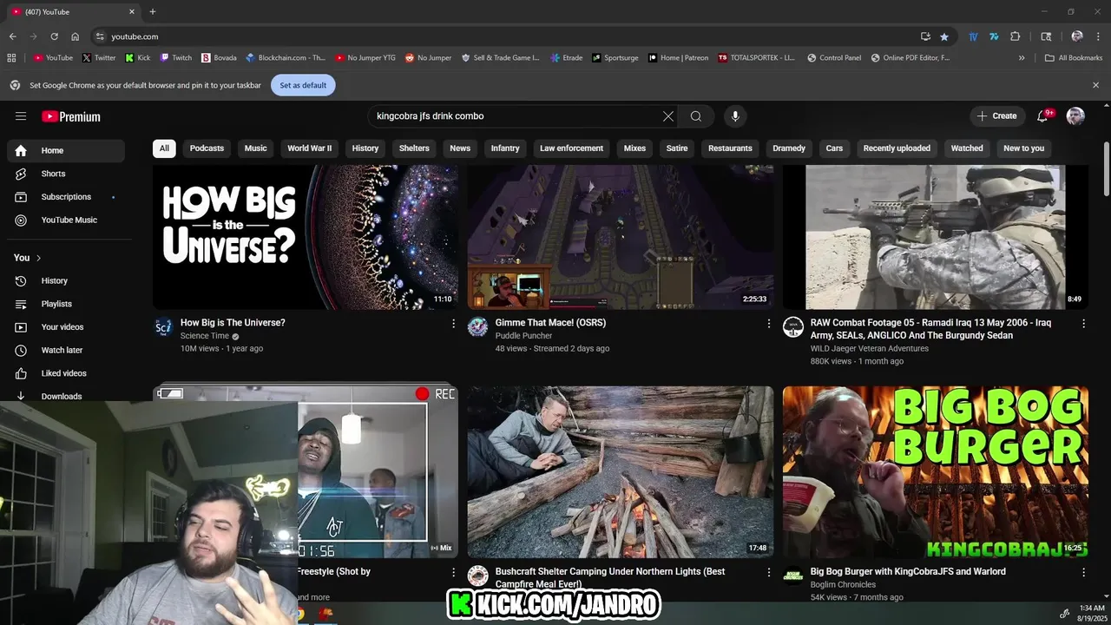This screenshot has height=625, width=1111.
Task: Open options for How Big is The Universe video
Action: tap(453, 324)
